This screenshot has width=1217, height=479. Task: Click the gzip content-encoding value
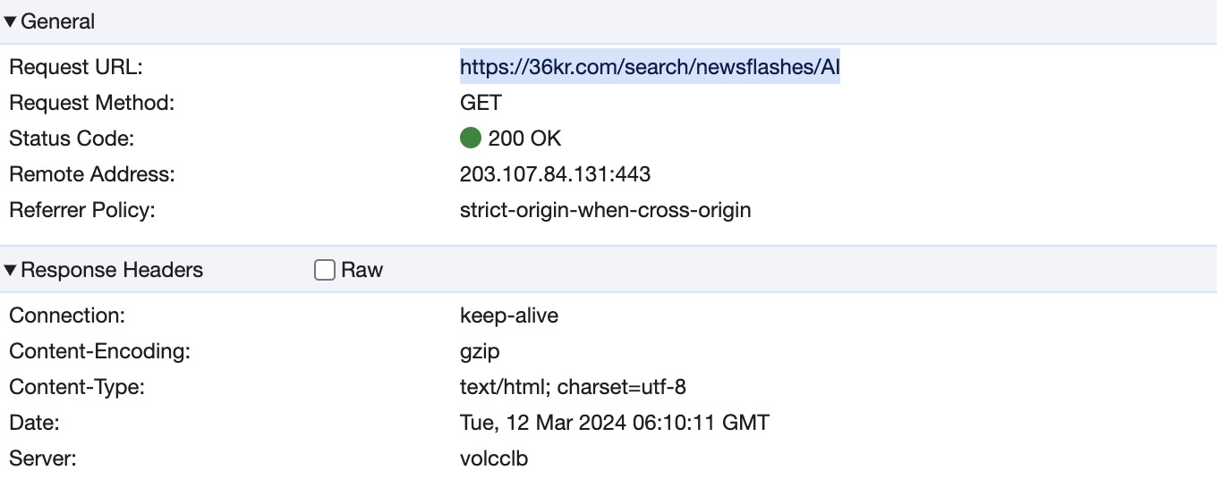(x=480, y=351)
